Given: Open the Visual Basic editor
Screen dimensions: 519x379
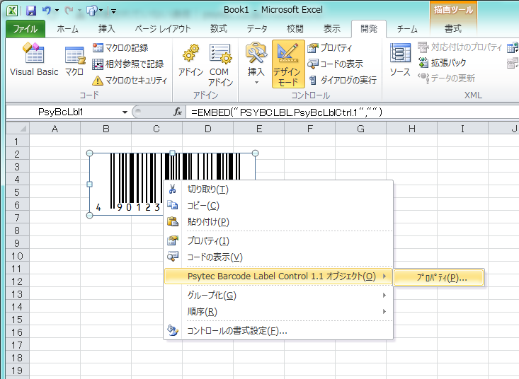Looking at the screenshot, I should (34, 59).
